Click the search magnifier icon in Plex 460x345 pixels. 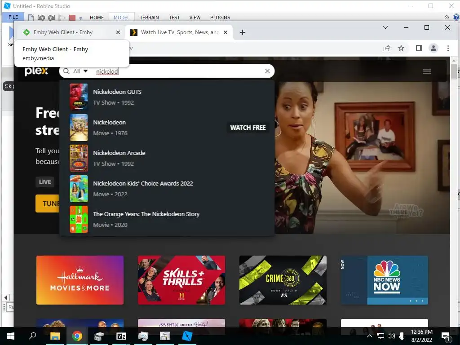coord(66,71)
